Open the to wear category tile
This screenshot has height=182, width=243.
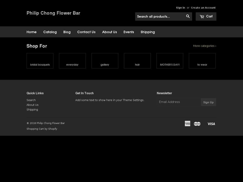coord(202,61)
